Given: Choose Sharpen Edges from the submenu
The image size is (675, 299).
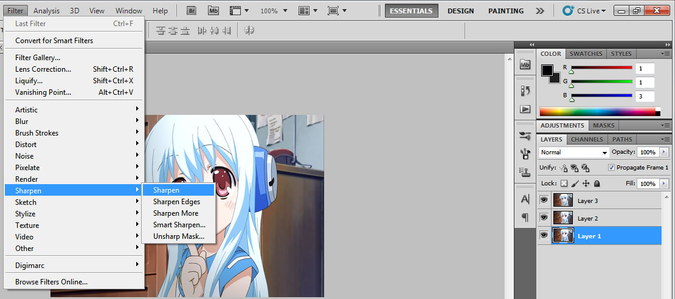Looking at the screenshot, I should (x=178, y=201).
